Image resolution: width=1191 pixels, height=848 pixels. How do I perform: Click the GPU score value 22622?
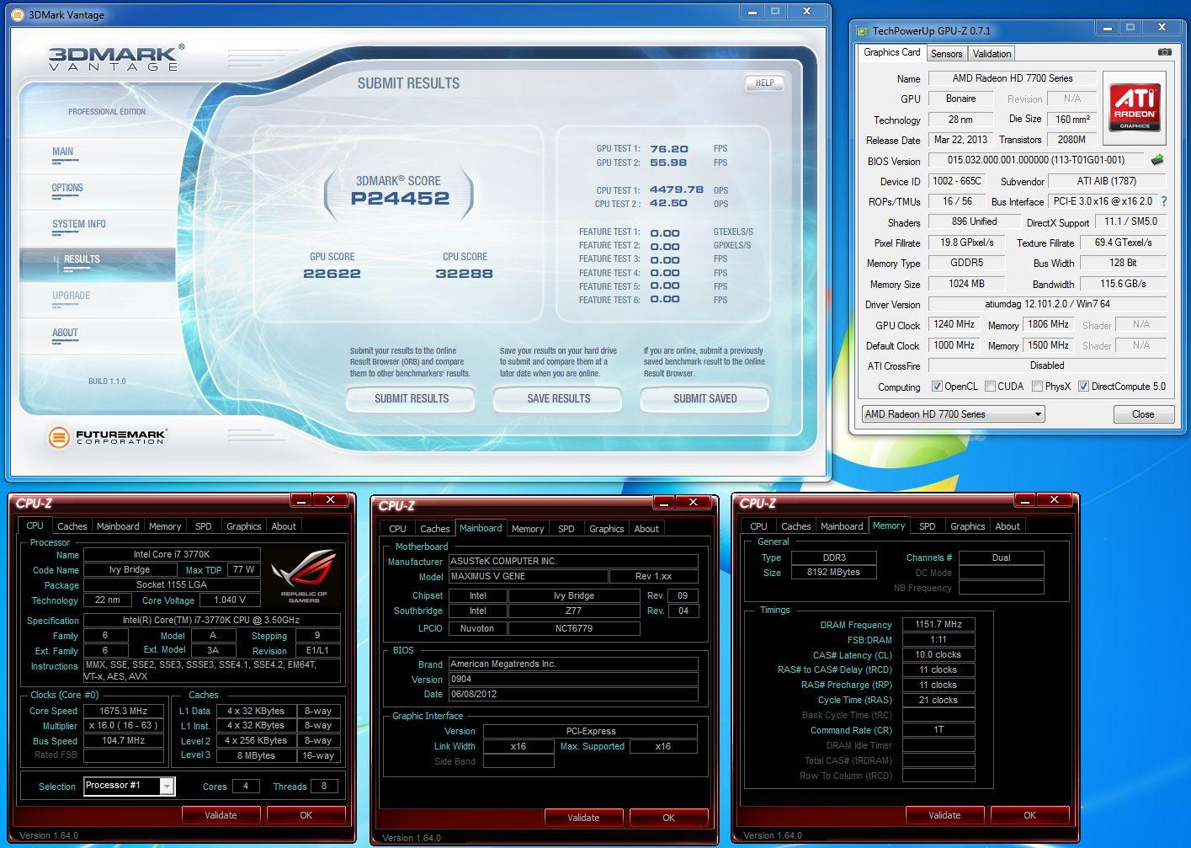tap(332, 274)
